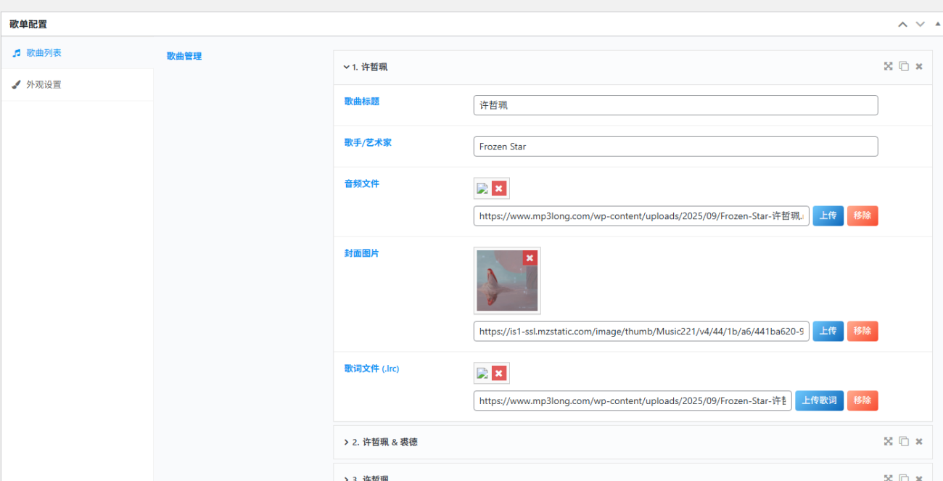Viewport: 943px width, 481px height.
Task: Click 上传歌词 to upload lyrics
Action: click(x=819, y=400)
